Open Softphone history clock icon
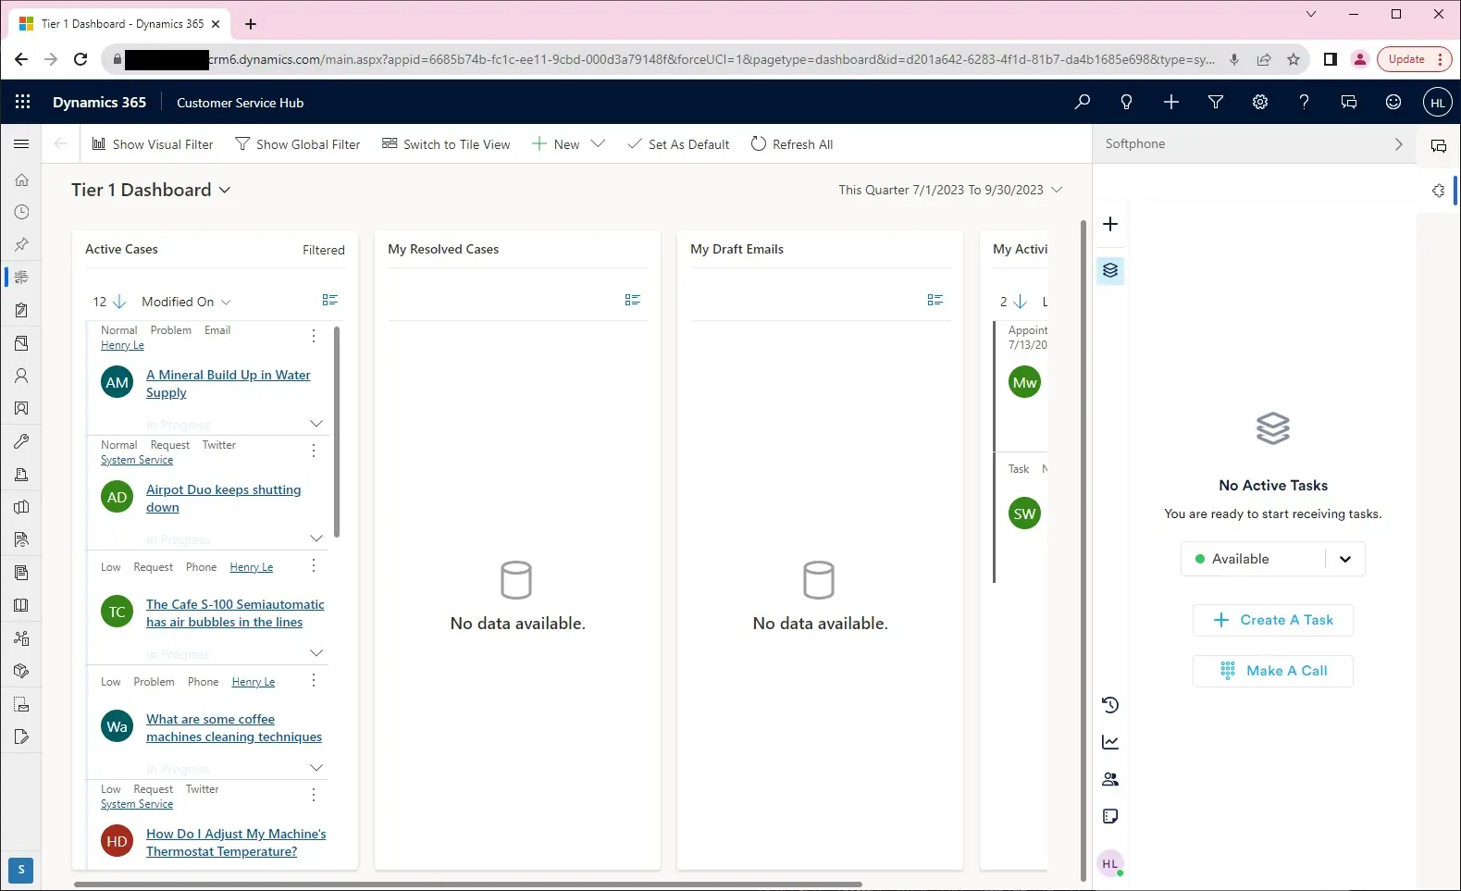 1110,705
